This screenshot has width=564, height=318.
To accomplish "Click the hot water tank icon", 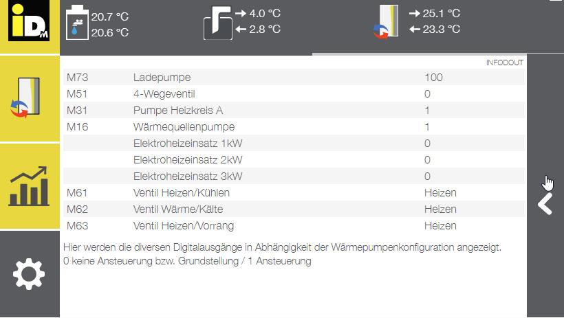I will pyautogui.click(x=77, y=22).
